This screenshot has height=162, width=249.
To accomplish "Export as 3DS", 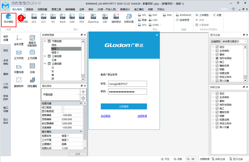I will pyautogui.click(x=142, y=25).
